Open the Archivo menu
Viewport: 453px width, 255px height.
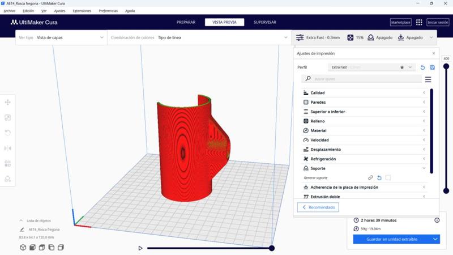[x=9, y=11]
